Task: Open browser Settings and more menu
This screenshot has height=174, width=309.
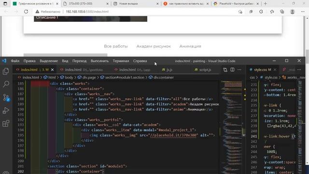Action: coord(303,12)
